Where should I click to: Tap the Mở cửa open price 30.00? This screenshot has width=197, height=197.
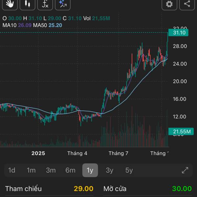click(x=182, y=189)
